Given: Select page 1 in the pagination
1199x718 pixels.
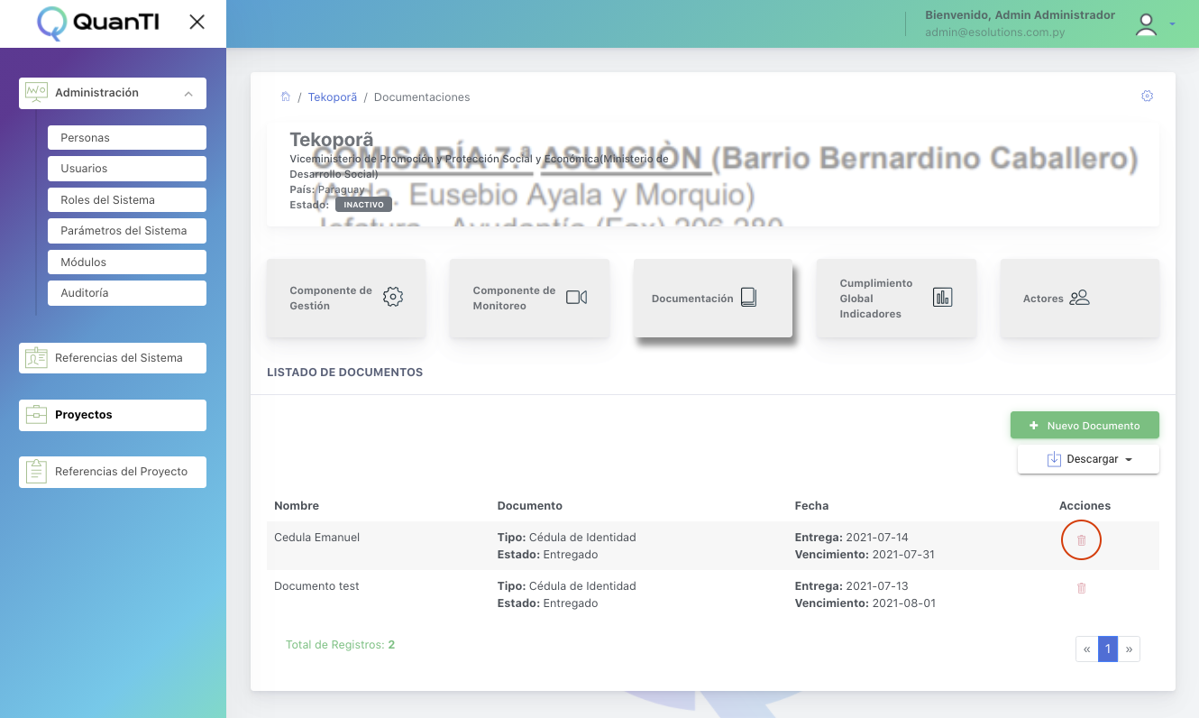Looking at the screenshot, I should (1108, 649).
